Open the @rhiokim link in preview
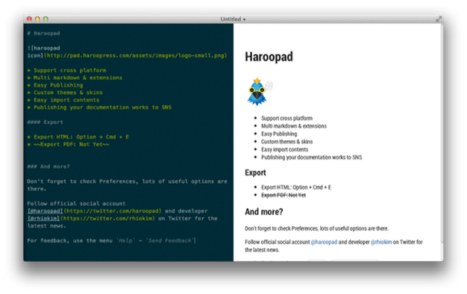Image resolution: width=467 pixels, height=294 pixels. (381, 242)
